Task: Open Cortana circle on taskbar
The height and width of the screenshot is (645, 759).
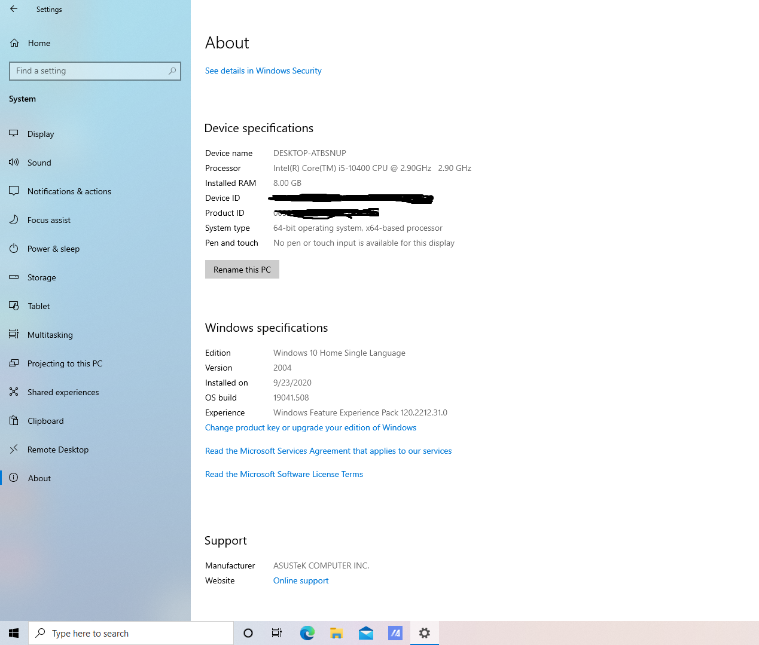Action: point(248,633)
